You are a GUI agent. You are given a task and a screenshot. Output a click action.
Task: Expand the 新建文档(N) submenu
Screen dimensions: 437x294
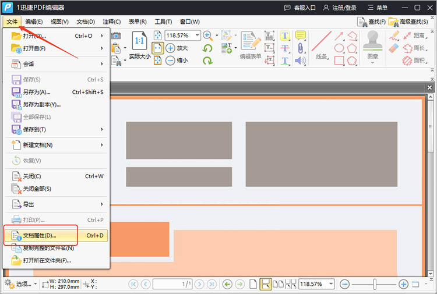point(56,145)
